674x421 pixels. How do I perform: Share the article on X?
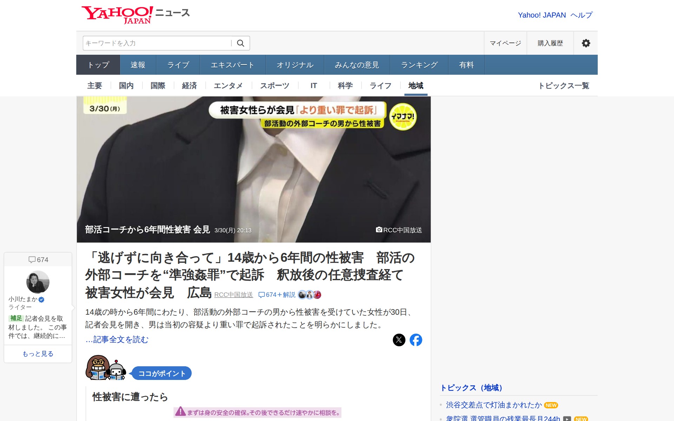pyautogui.click(x=399, y=340)
